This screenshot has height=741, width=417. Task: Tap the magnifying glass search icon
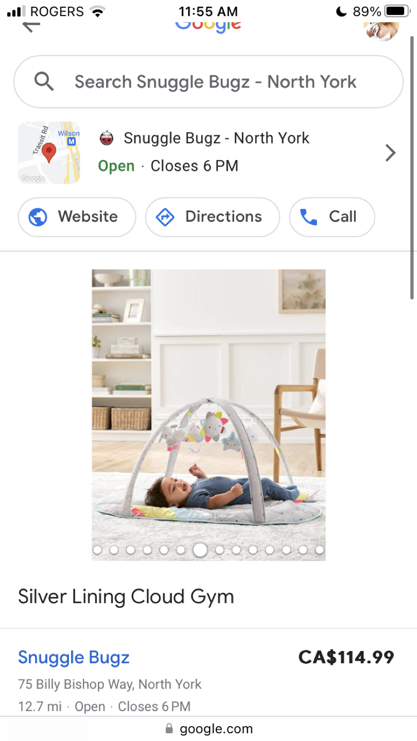point(44,81)
